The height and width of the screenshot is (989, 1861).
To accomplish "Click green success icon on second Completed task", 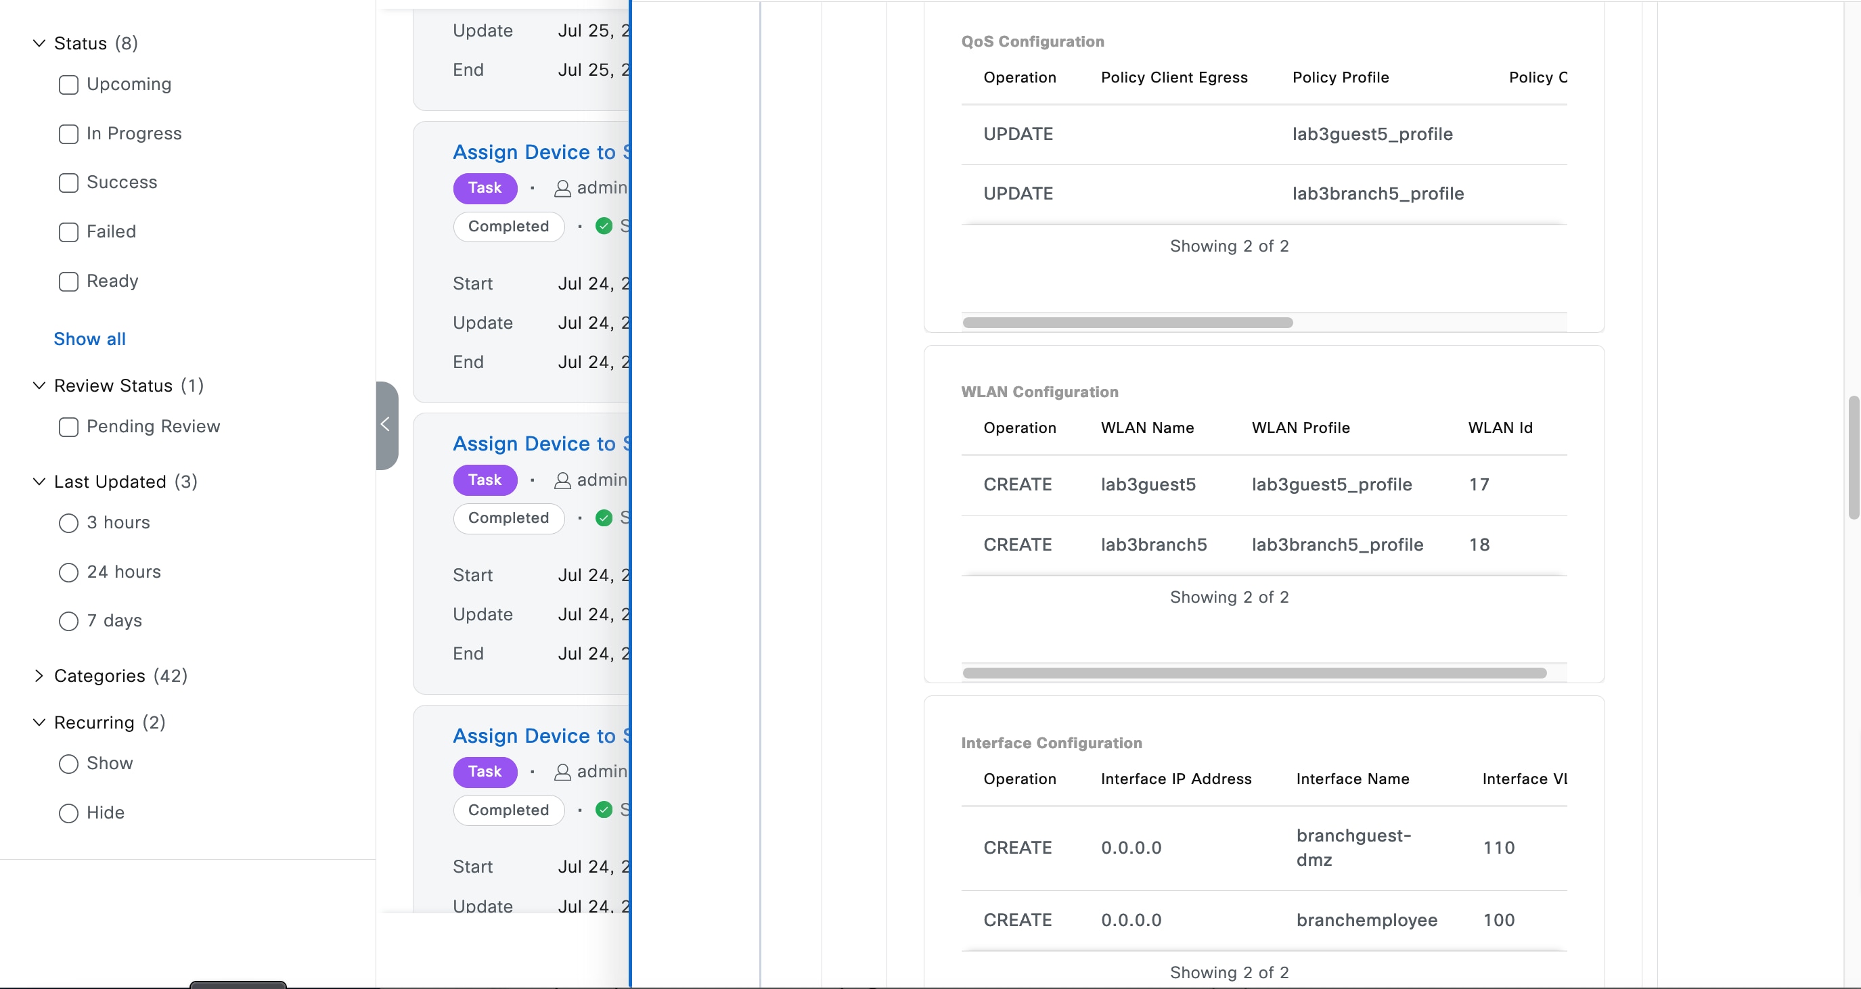I will coord(604,518).
